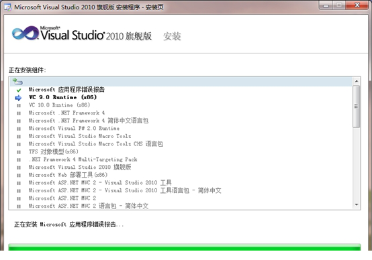
Task: Click the scroll down arrow of component list
Action: pos(357,205)
